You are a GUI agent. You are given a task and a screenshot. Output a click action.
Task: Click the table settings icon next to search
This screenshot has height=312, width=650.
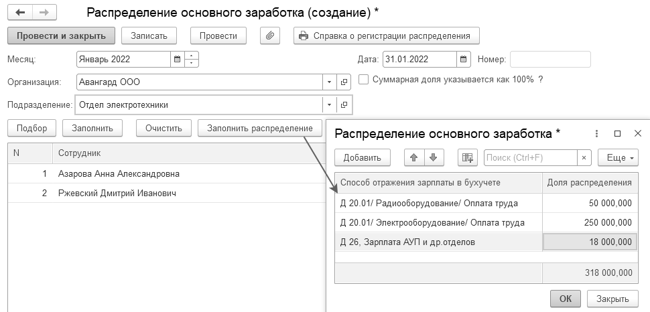(466, 157)
